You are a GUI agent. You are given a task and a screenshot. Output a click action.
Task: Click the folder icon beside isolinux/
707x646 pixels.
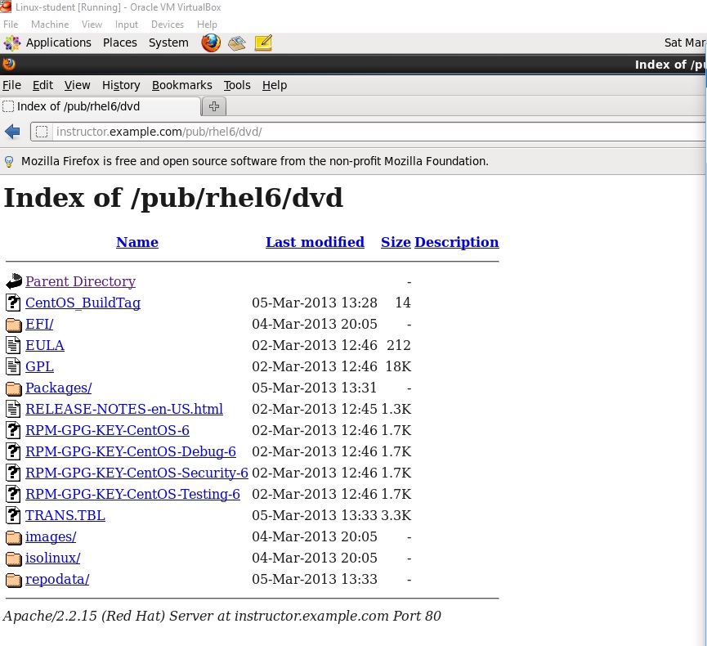pyautogui.click(x=14, y=558)
